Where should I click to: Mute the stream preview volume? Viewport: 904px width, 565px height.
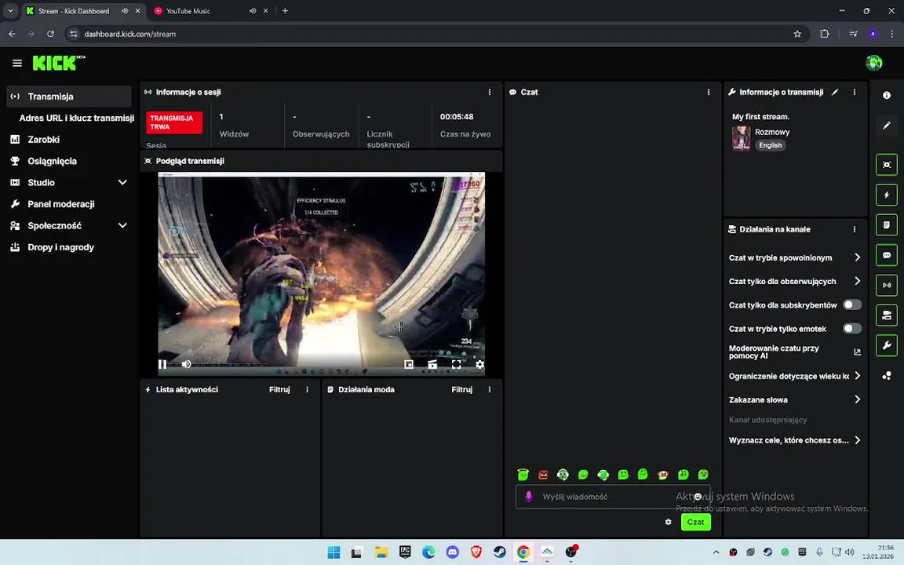(186, 364)
